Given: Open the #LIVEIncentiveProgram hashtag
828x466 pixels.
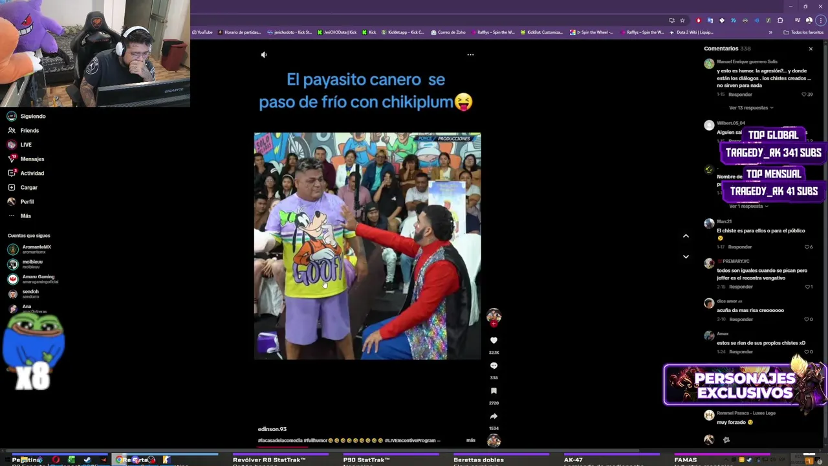Looking at the screenshot, I should [x=411, y=441].
